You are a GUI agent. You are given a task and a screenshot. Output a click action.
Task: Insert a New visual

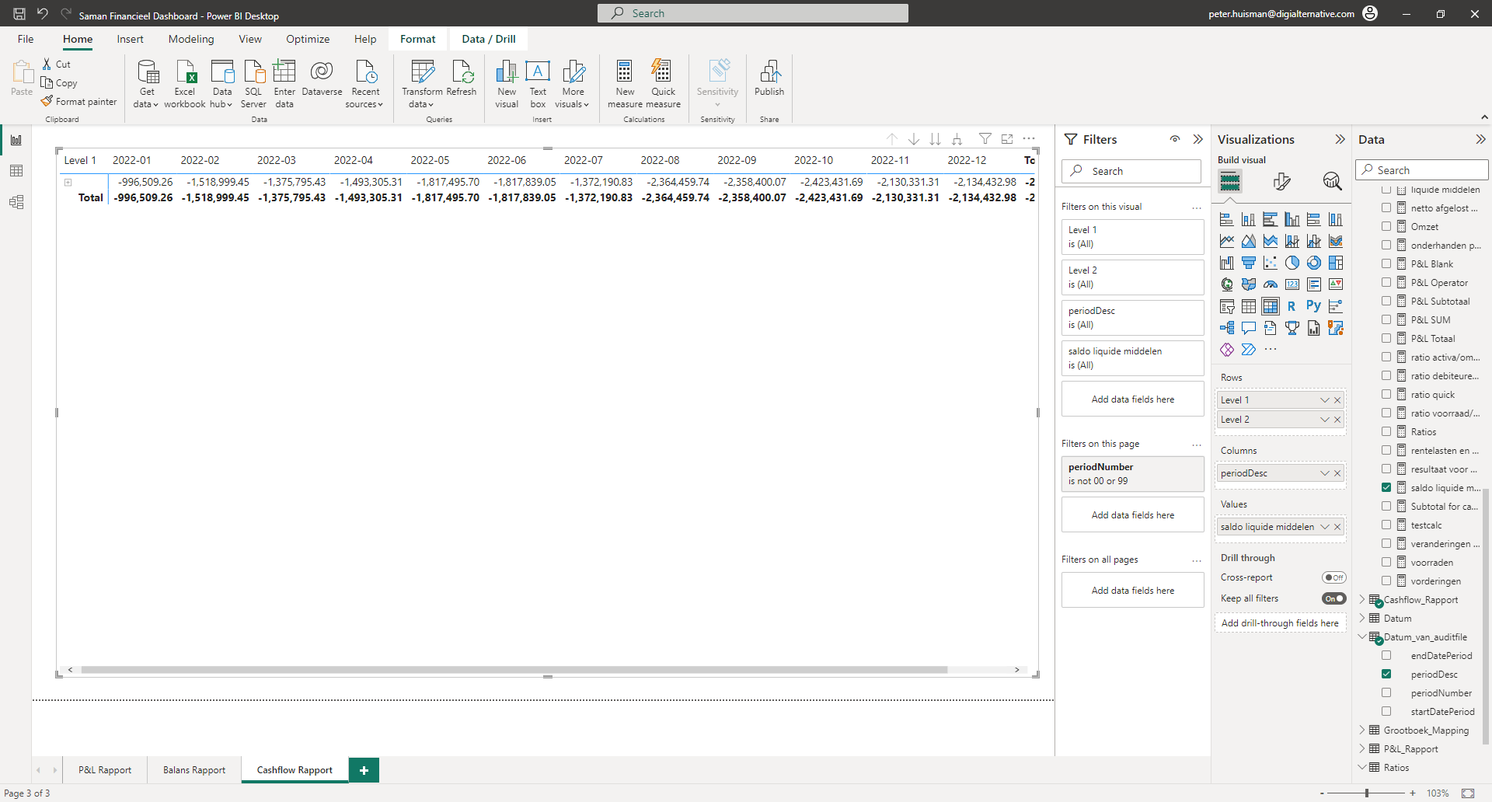pos(507,84)
